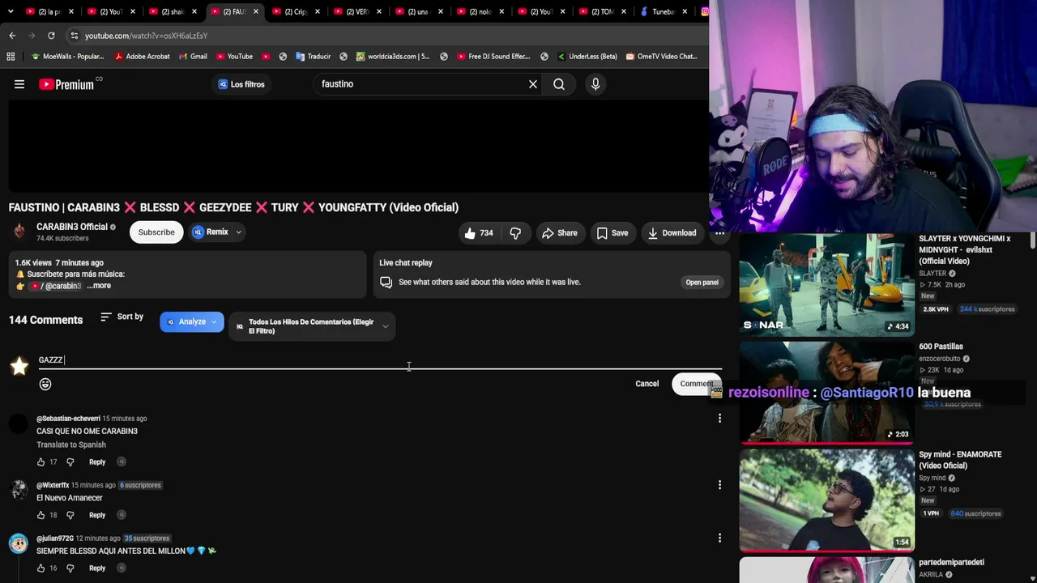This screenshot has height=583, width=1037.
Task: Start voice search with the microphone
Action: [595, 84]
